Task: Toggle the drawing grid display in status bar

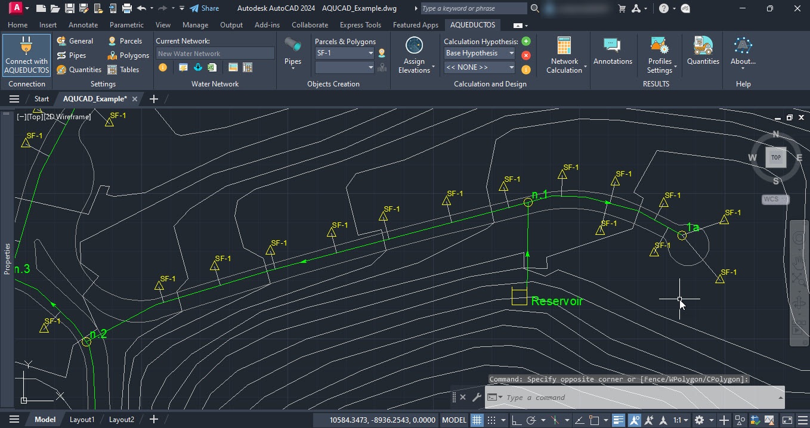Action: pos(477,420)
